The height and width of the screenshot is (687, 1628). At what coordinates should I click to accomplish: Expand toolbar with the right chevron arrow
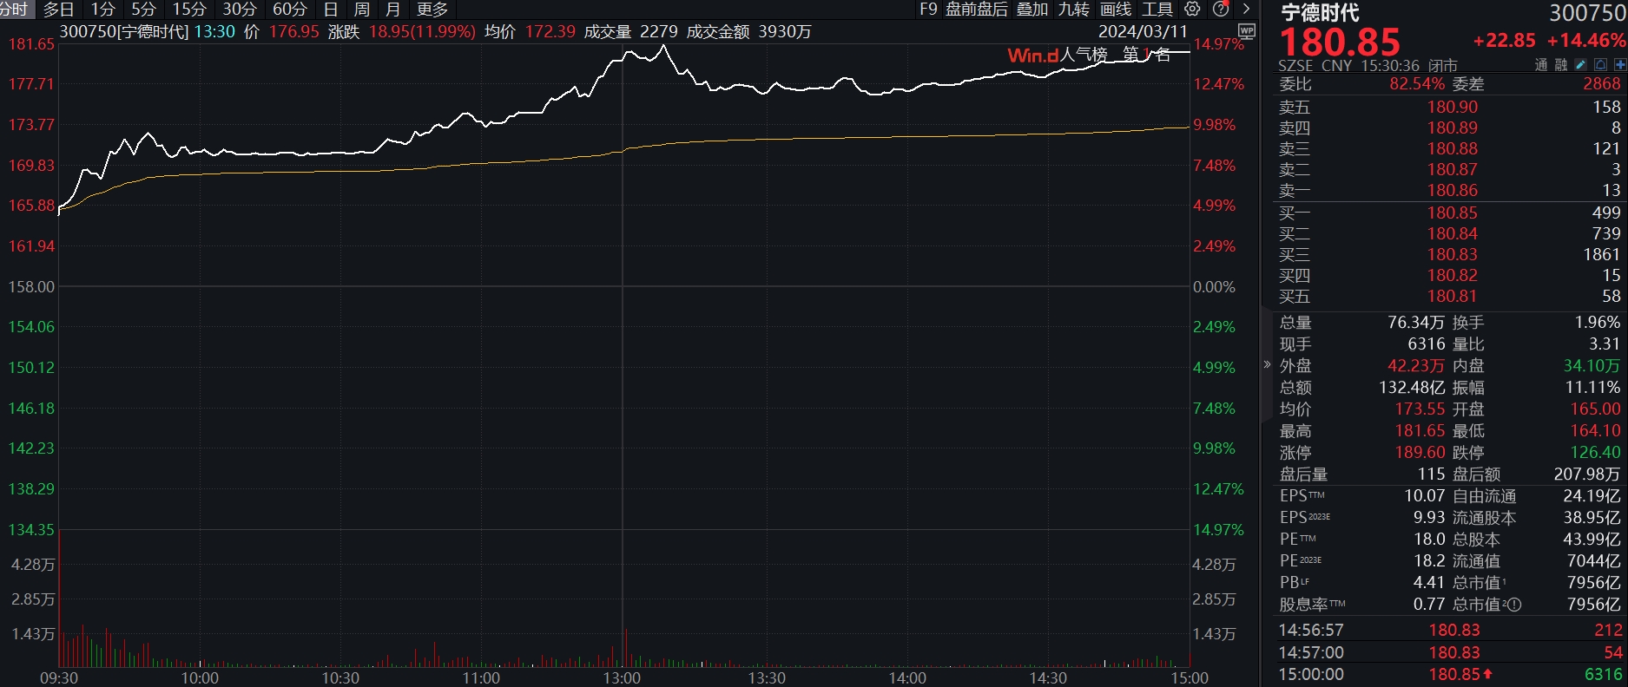point(1246,9)
